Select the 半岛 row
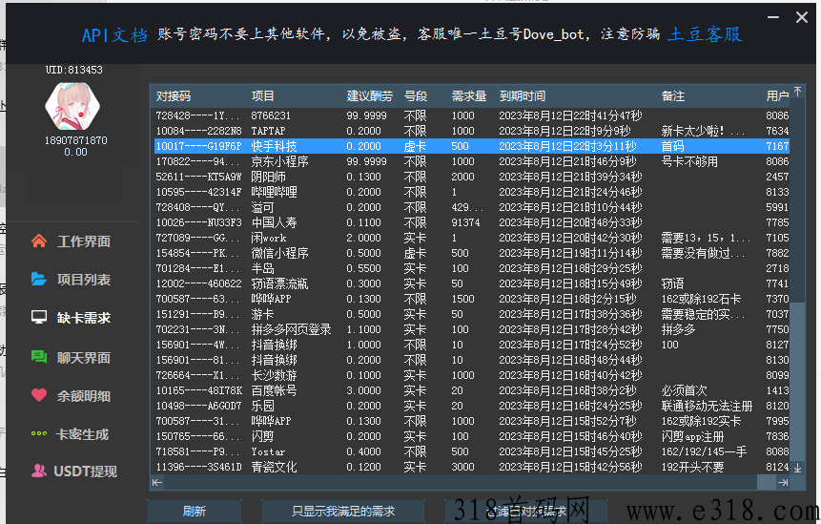 471,268
